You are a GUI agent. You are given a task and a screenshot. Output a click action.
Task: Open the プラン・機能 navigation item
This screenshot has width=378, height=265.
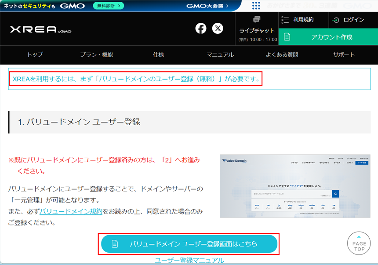pyautogui.click(x=96, y=55)
